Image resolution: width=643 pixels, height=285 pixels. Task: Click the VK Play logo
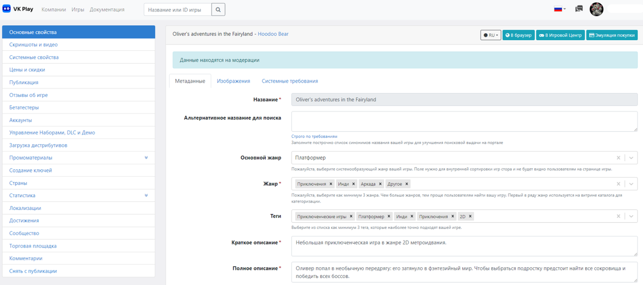coord(18,9)
